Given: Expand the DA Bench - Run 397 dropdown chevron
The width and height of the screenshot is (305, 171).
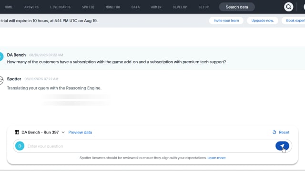Looking at the screenshot, I should pos(63,133).
